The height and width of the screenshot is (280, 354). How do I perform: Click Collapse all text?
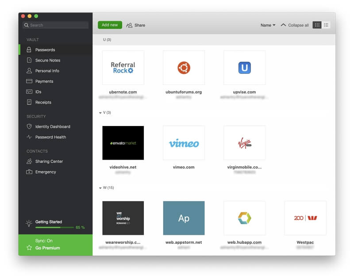[x=298, y=25]
